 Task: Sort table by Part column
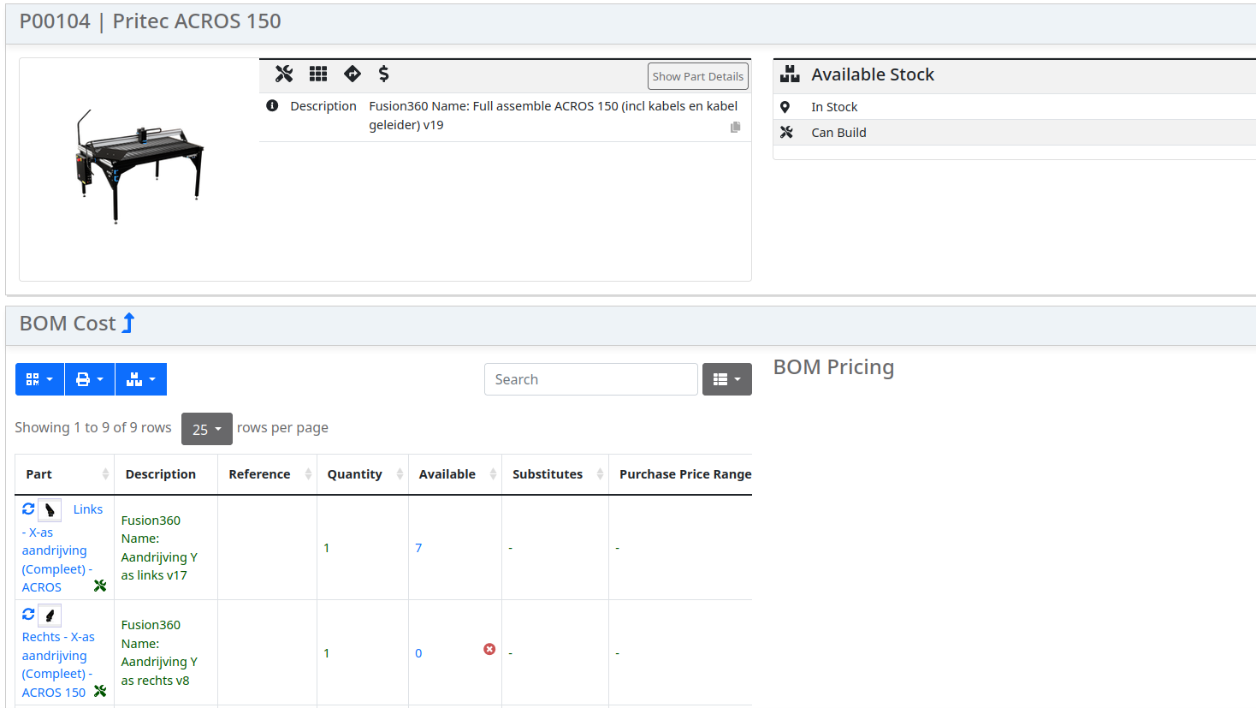tap(64, 474)
